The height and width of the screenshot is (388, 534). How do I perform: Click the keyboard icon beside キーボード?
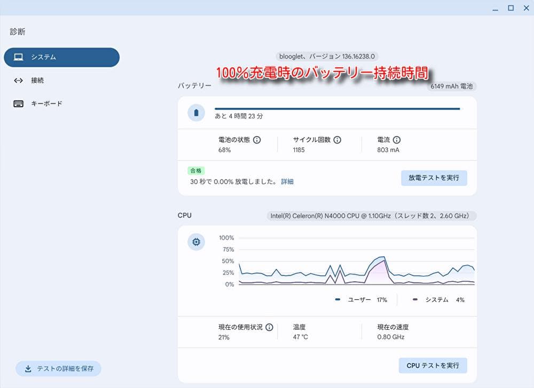pos(19,104)
